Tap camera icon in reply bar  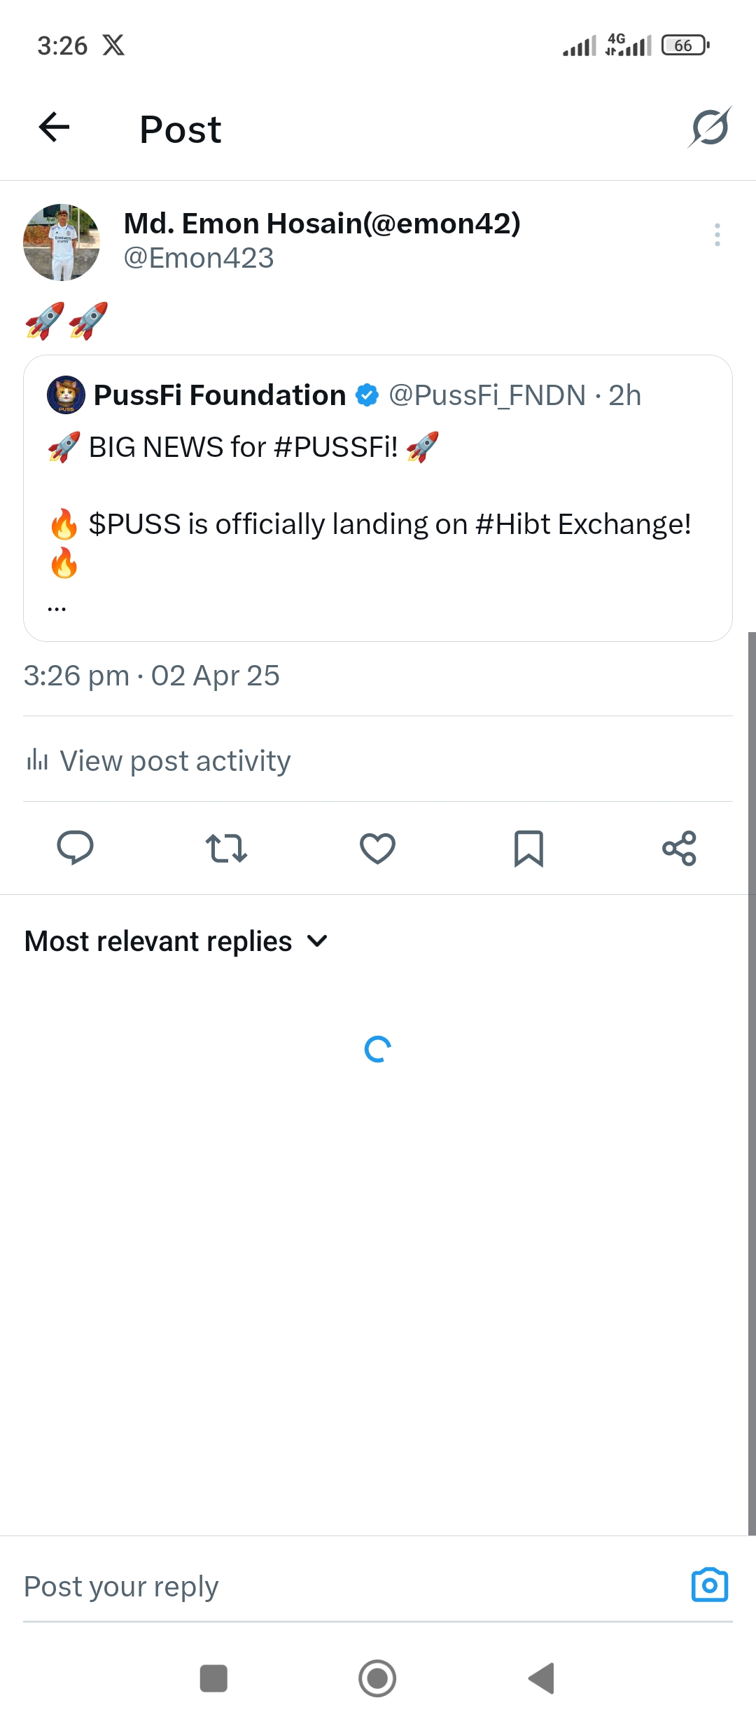click(x=709, y=1585)
